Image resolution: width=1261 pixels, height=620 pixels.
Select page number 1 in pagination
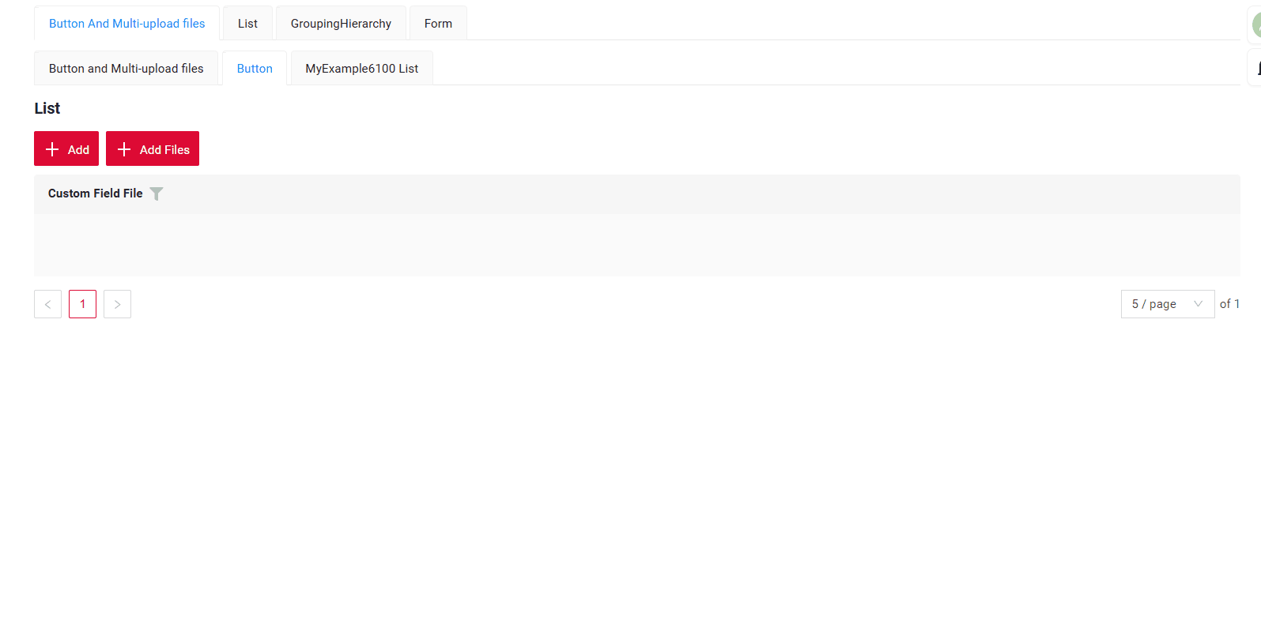[x=82, y=304]
